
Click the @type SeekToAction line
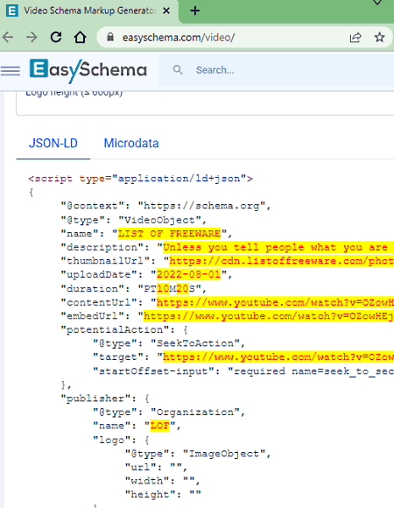169,343
